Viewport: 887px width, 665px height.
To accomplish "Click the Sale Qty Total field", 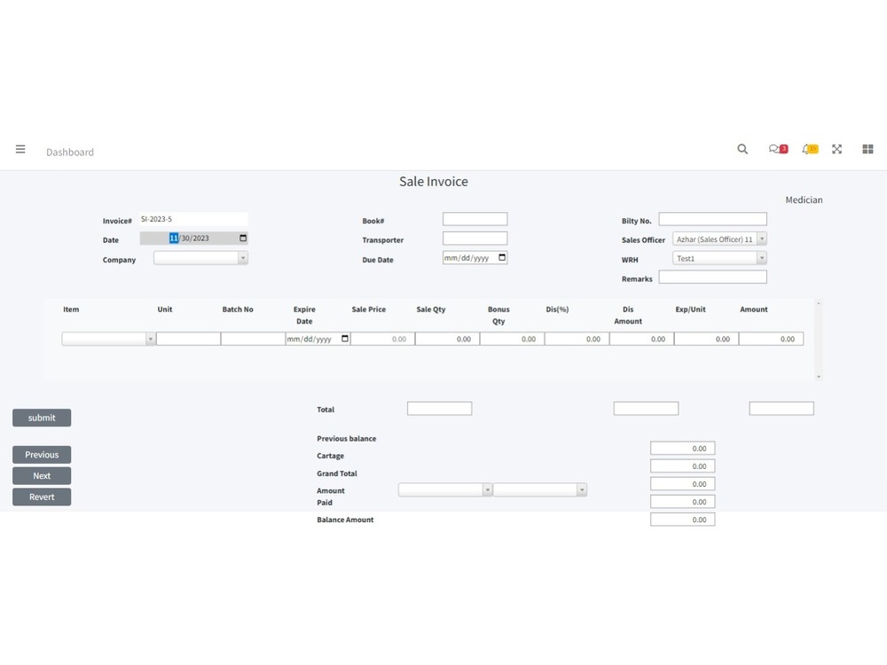I will click(x=440, y=408).
